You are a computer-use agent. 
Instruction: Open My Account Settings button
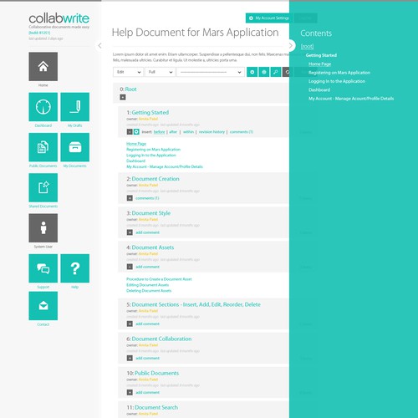(268, 18)
